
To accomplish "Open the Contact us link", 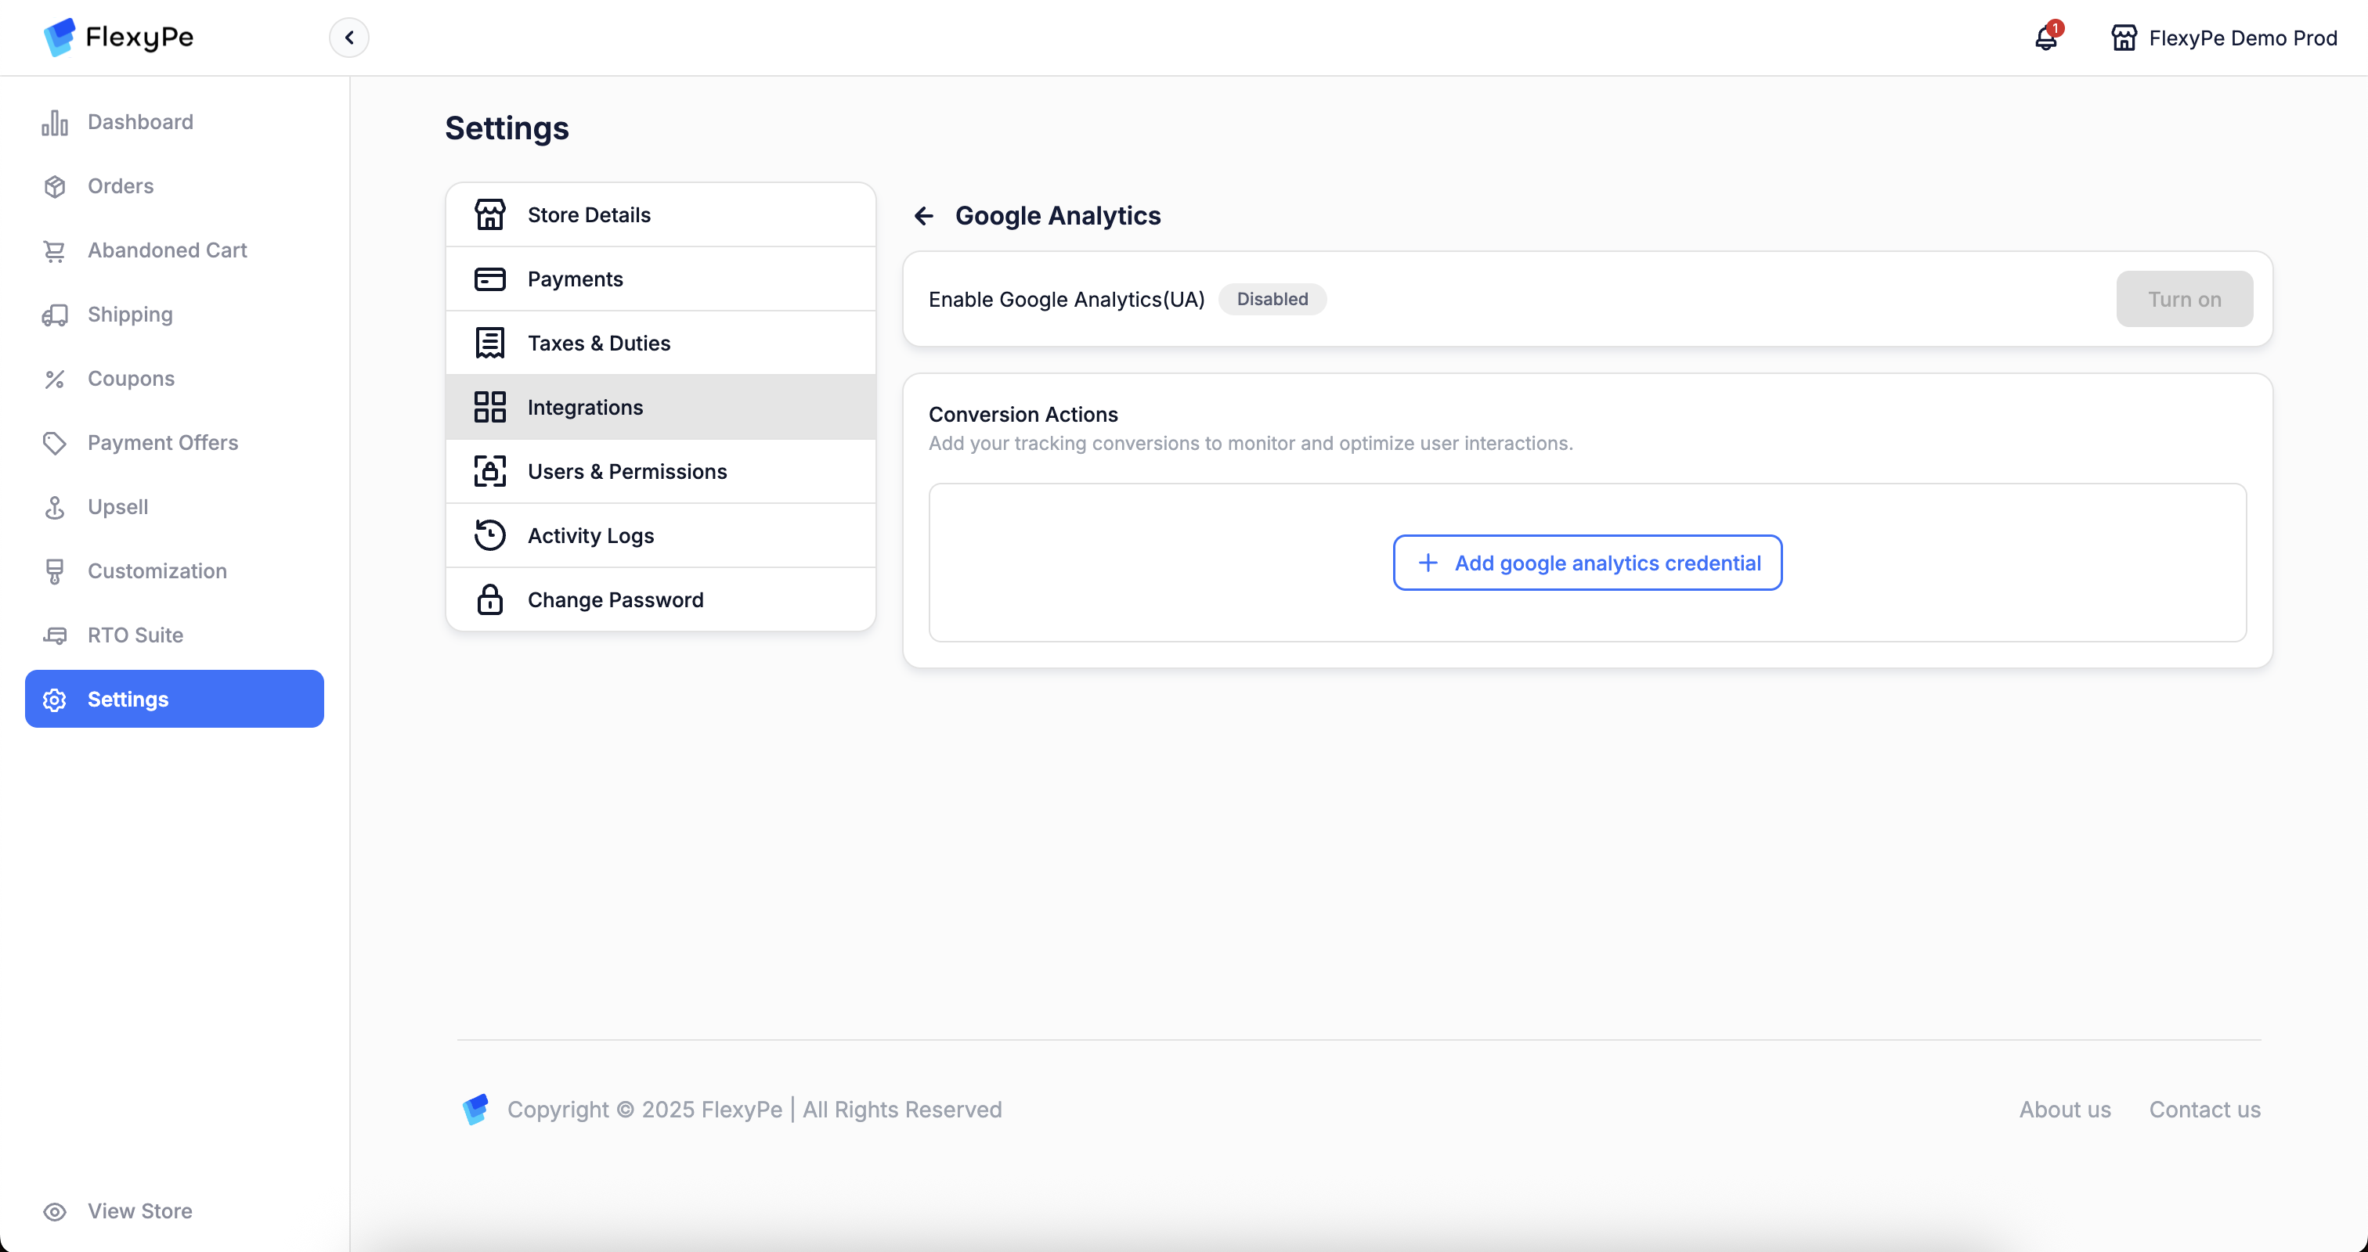I will 2204,1110.
